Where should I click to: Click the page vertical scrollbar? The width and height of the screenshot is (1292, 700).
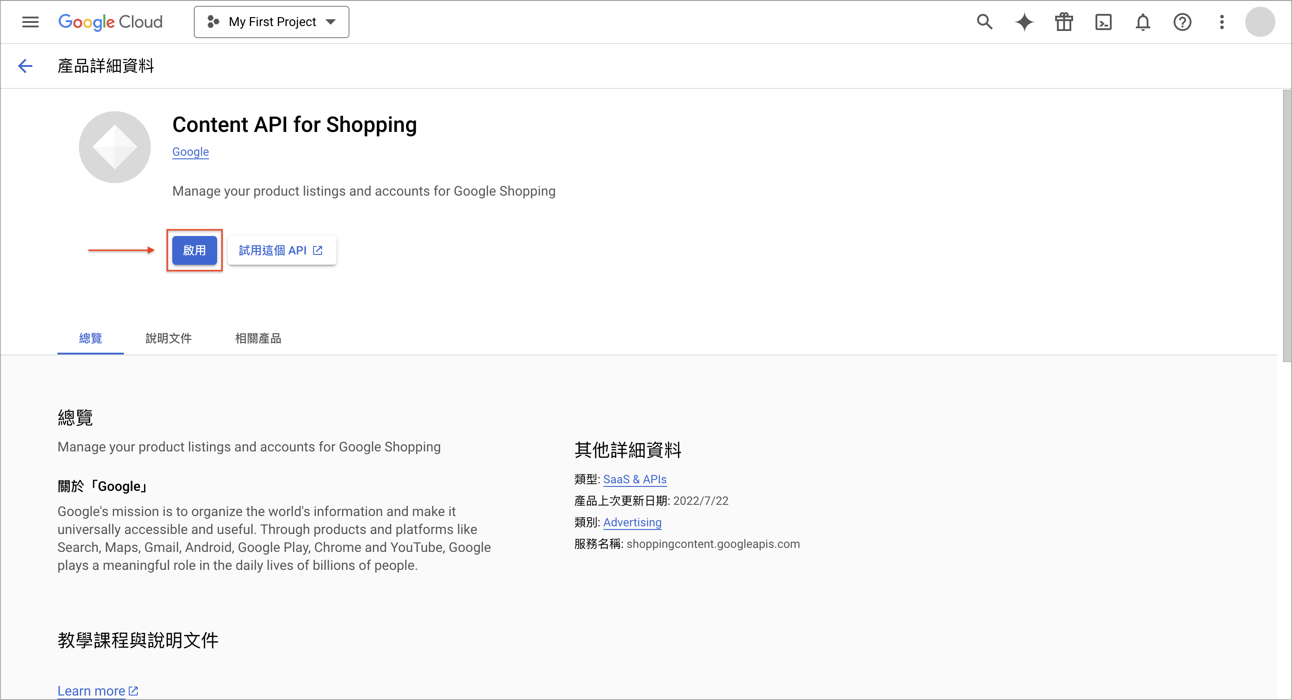point(1287,226)
